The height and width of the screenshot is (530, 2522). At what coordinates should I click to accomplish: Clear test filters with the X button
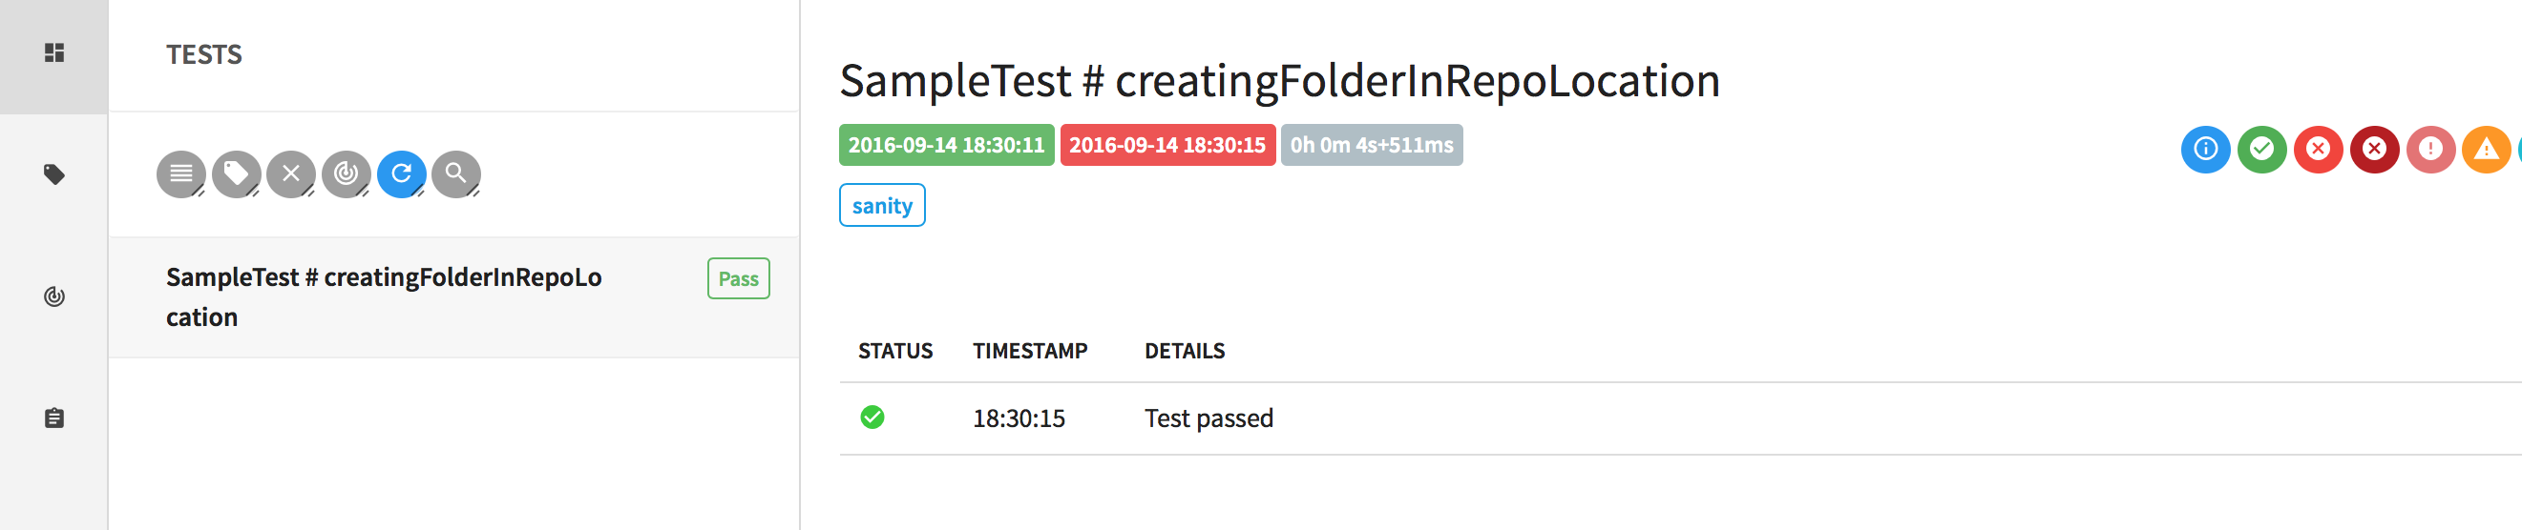(x=291, y=174)
